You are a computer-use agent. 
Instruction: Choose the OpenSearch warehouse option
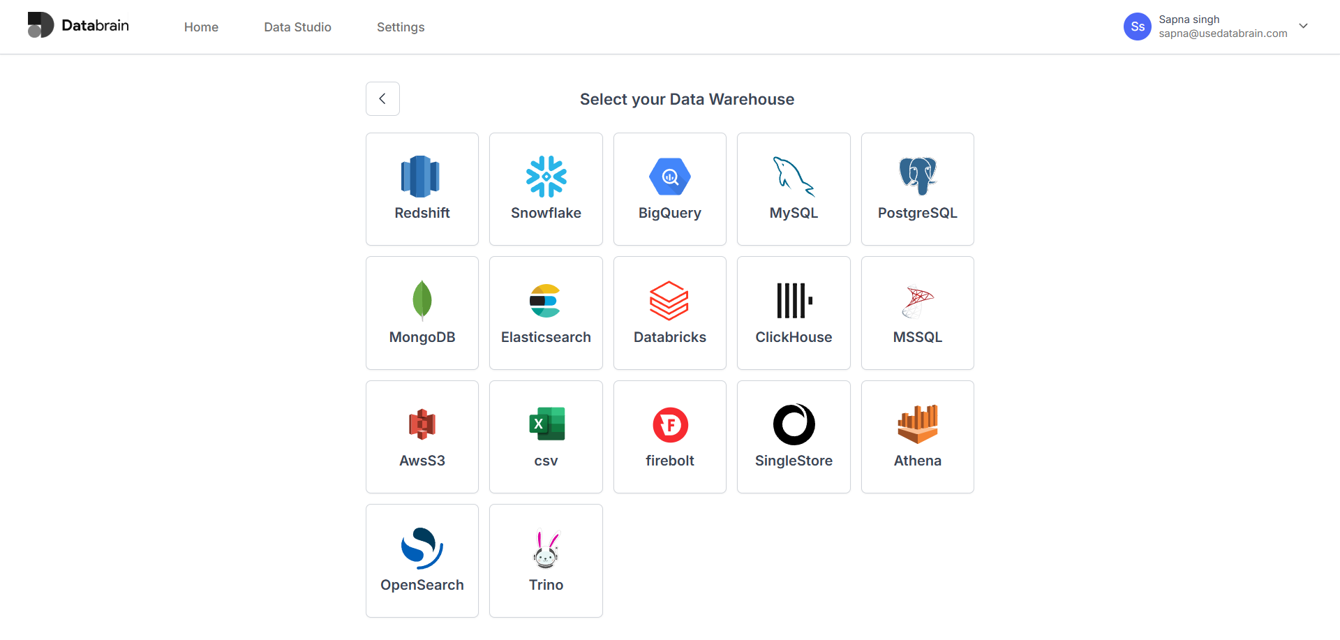[422, 560]
